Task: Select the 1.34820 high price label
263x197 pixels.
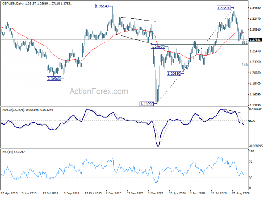Action: 224,8
